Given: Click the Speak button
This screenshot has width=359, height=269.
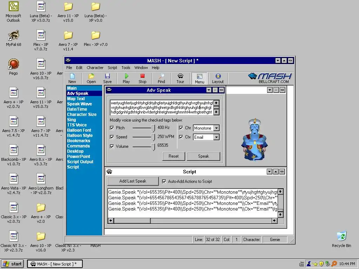Looking at the screenshot, I should [x=203, y=156].
